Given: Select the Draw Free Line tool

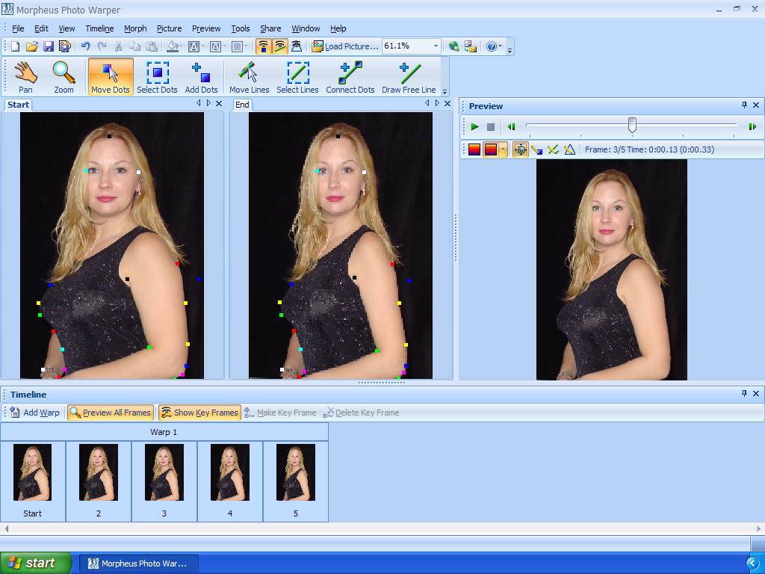Looking at the screenshot, I should tap(409, 77).
